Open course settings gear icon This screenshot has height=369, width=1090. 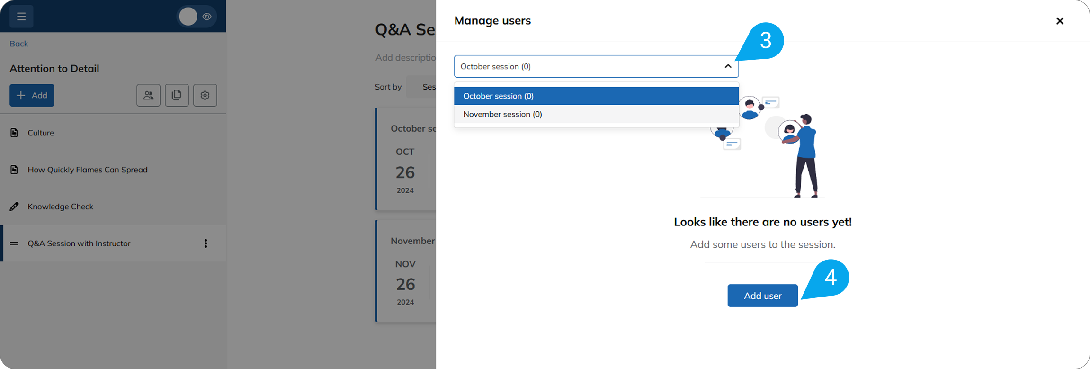[205, 95]
